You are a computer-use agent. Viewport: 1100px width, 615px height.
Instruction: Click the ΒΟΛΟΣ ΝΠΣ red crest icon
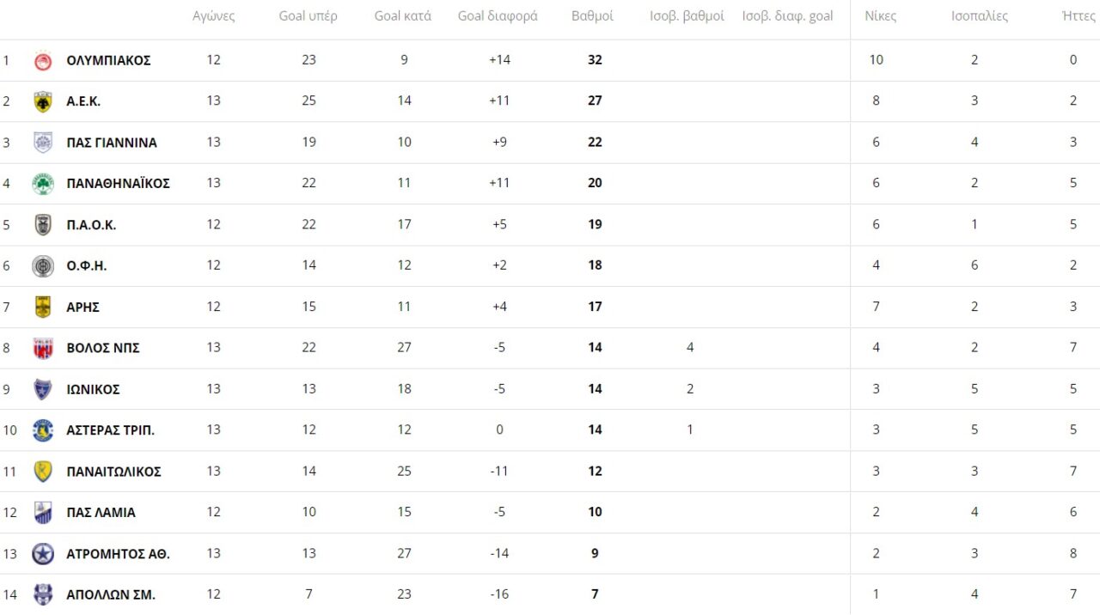tap(43, 348)
